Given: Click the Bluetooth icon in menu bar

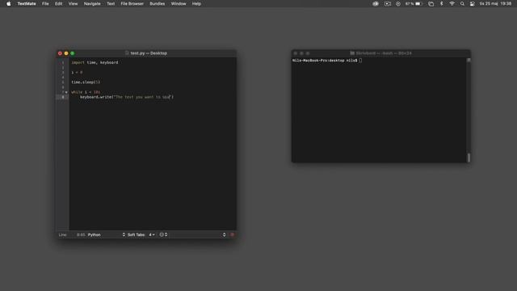Looking at the screenshot, I should [x=442, y=3].
